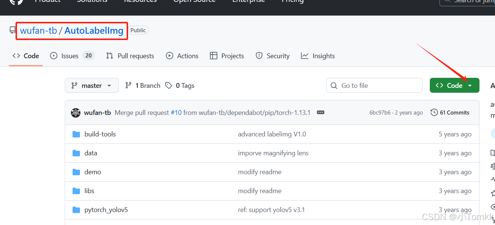Screen dimensions: 495x225
Task: Switch to the Code tab
Action: [26, 56]
